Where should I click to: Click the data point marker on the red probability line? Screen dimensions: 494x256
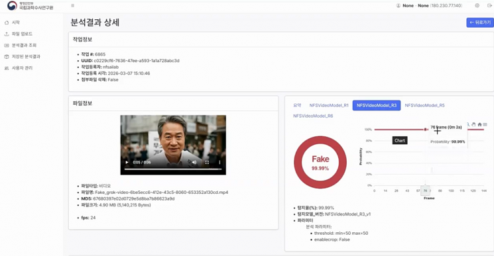[x=425, y=130]
